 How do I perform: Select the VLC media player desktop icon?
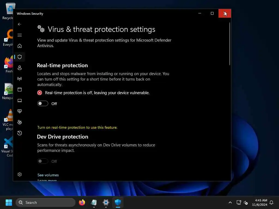(8, 119)
